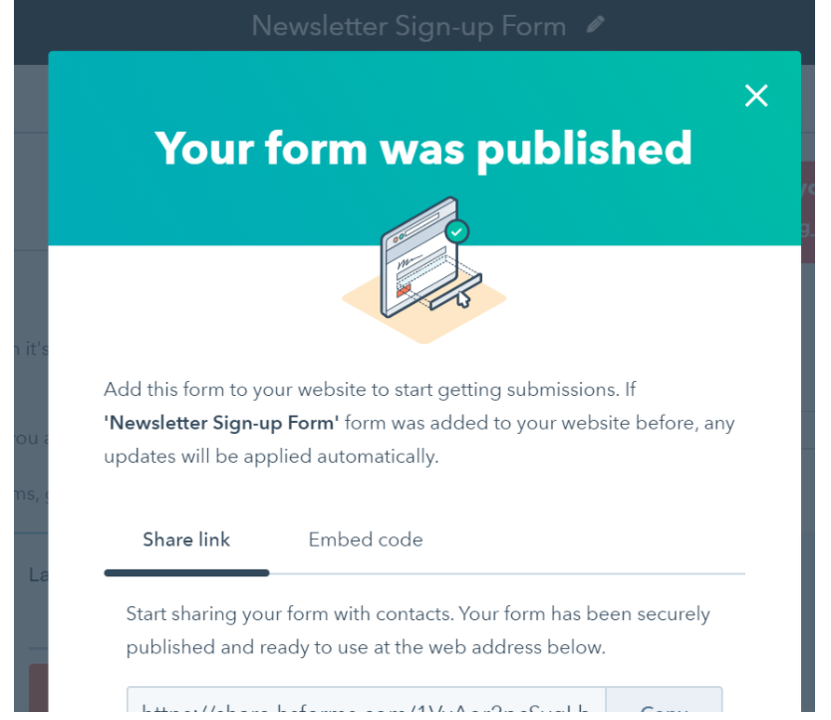Click the dark underline beneath Share link

[x=186, y=572]
